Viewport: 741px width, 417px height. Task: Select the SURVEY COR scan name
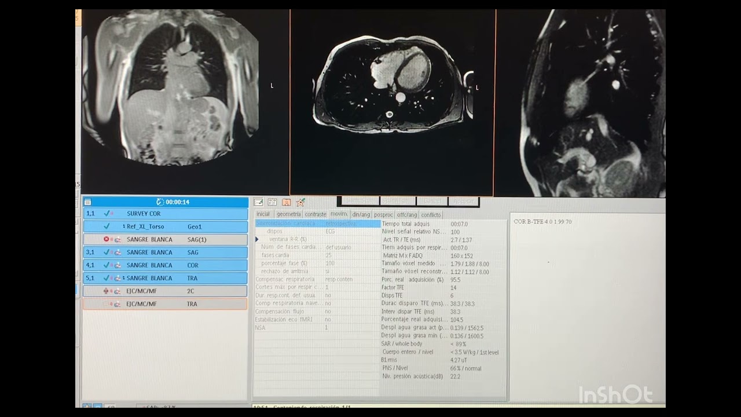click(144, 214)
